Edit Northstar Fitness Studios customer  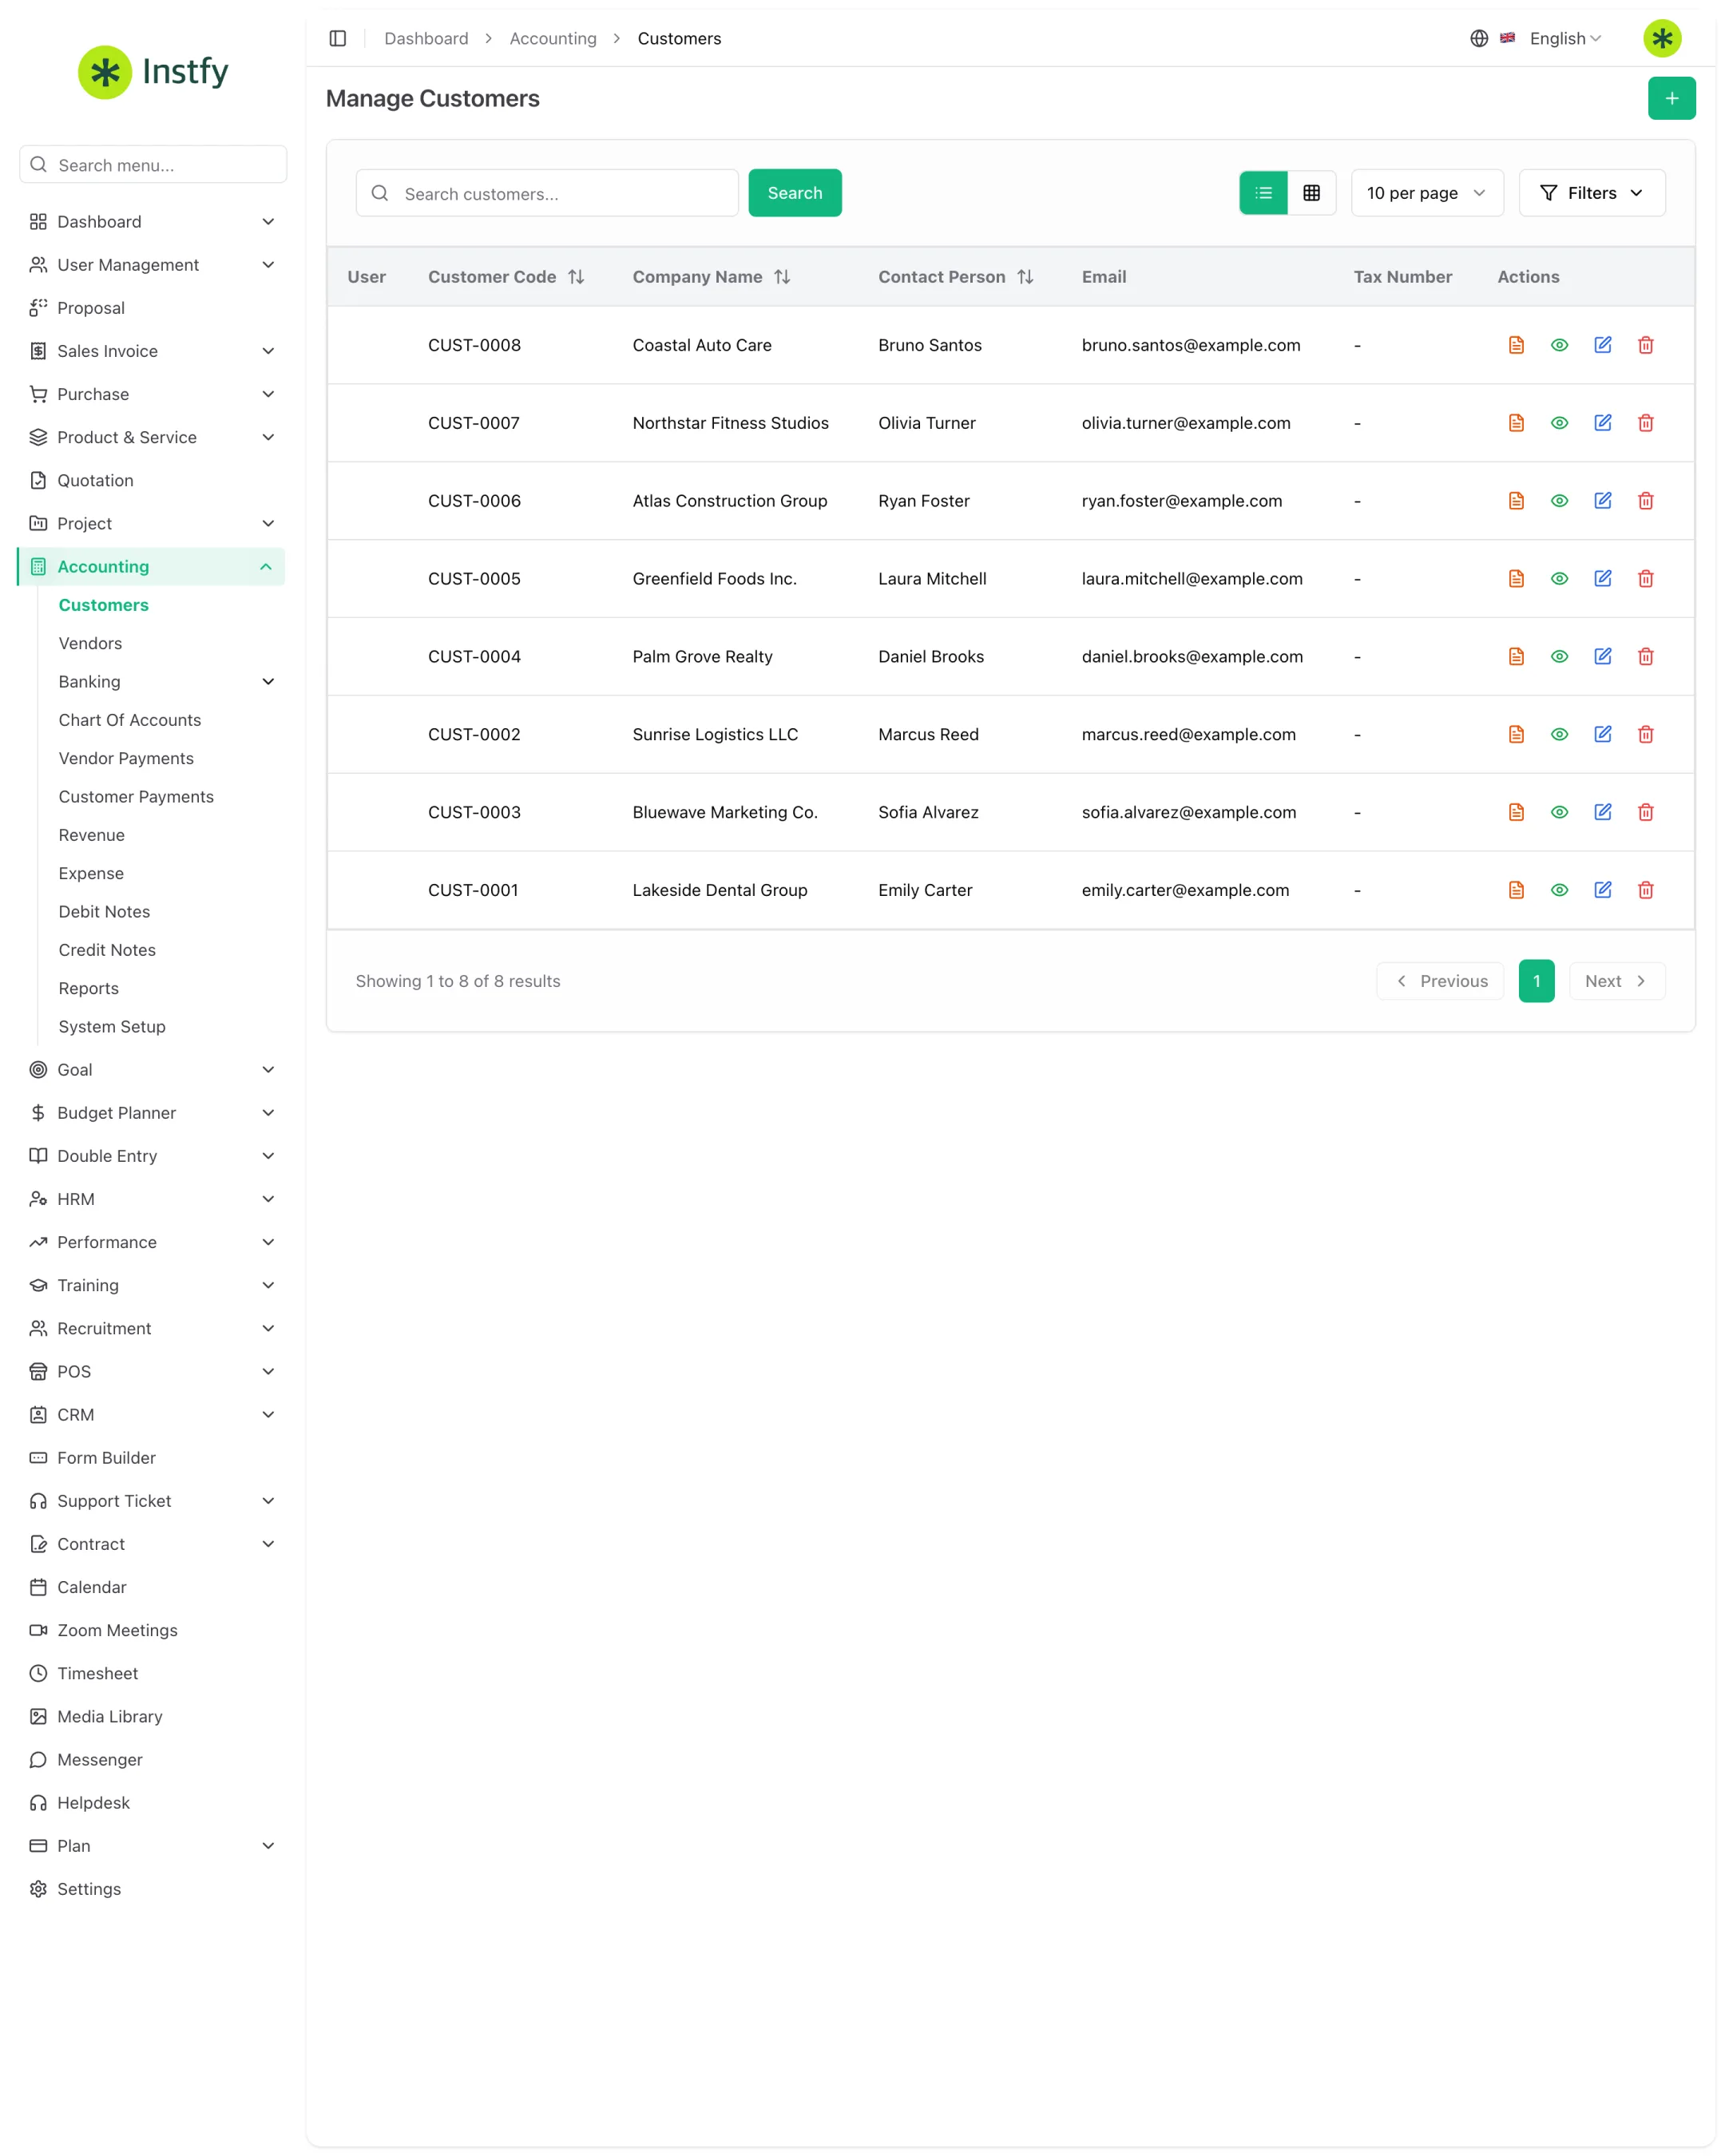[x=1602, y=423]
